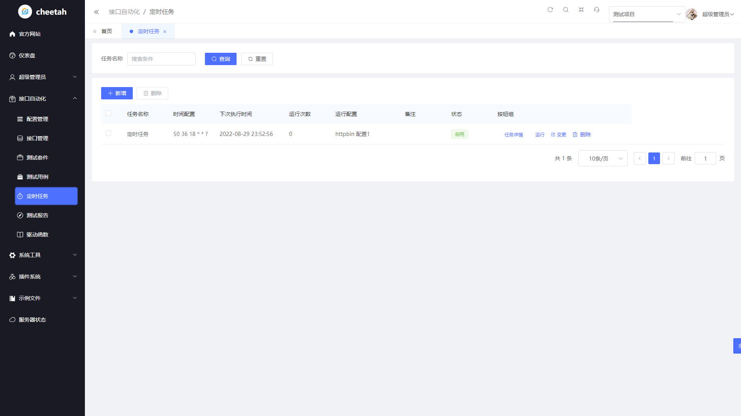
Task: Switch to the 首页 tab
Action: [107, 31]
